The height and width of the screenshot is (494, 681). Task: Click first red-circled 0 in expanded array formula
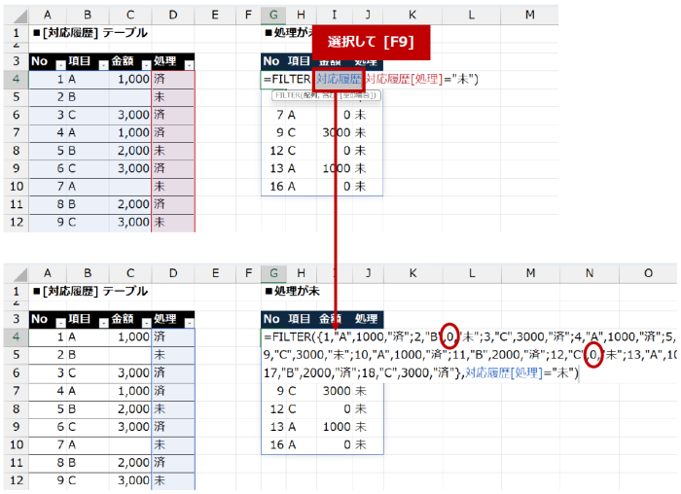pyautogui.click(x=448, y=336)
